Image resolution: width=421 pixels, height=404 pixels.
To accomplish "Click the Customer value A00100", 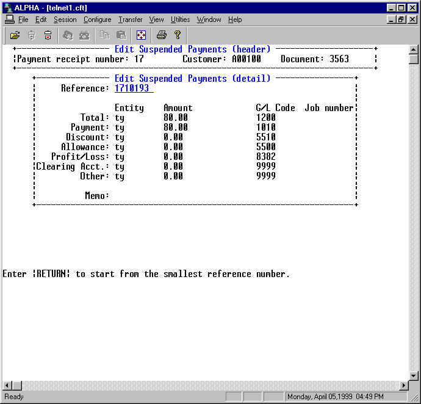I will coord(246,59).
